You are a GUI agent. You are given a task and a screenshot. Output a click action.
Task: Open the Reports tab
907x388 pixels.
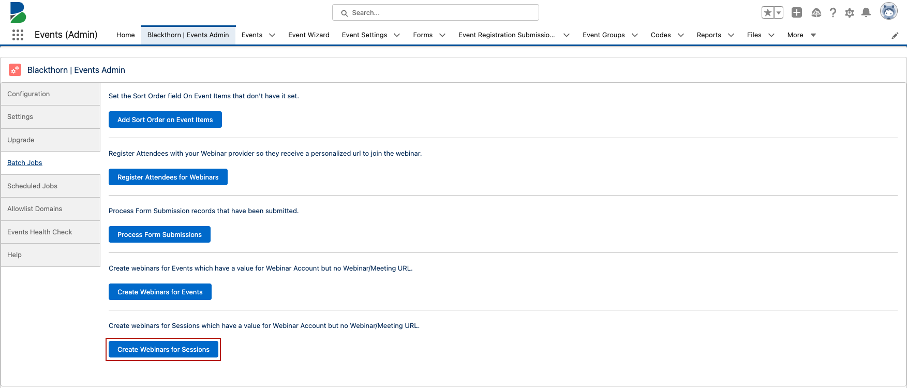click(709, 35)
